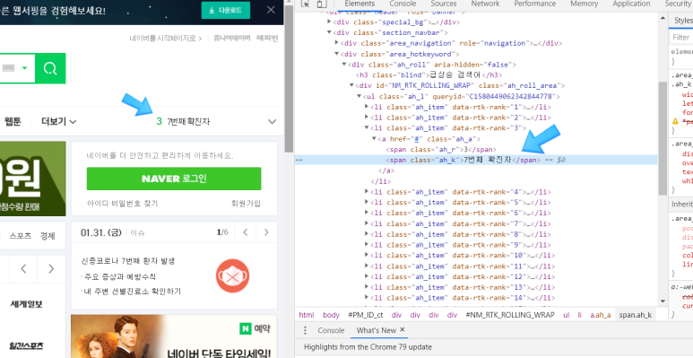Click the Naver page vertical scrollbar

pyautogui.click(x=289, y=80)
